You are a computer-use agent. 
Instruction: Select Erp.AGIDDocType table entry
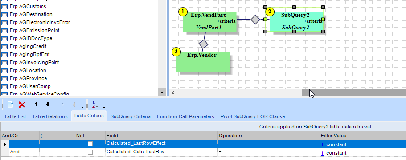pyautogui.click(x=31, y=38)
